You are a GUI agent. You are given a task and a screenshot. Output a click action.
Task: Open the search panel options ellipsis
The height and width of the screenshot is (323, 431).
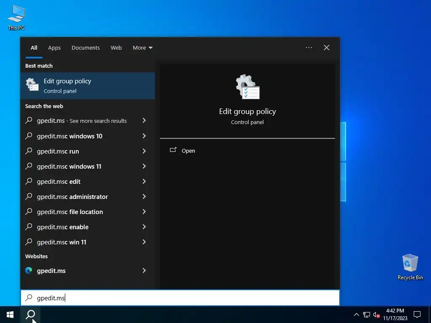pos(309,48)
